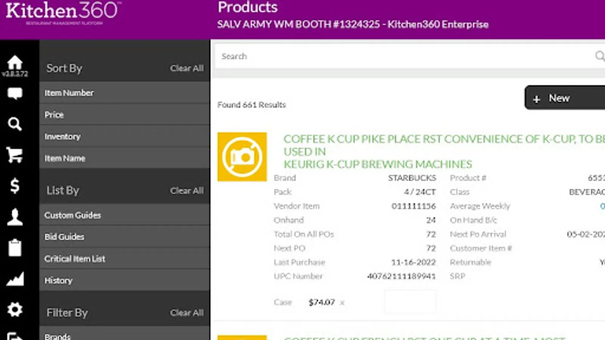Click the Products page heading
Viewport: 605px width, 340px height.
click(x=248, y=7)
